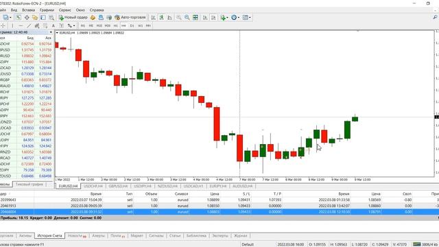This screenshot has height=247, width=439.
Task: Switch timeframe to H1
Action: tap(116, 25)
